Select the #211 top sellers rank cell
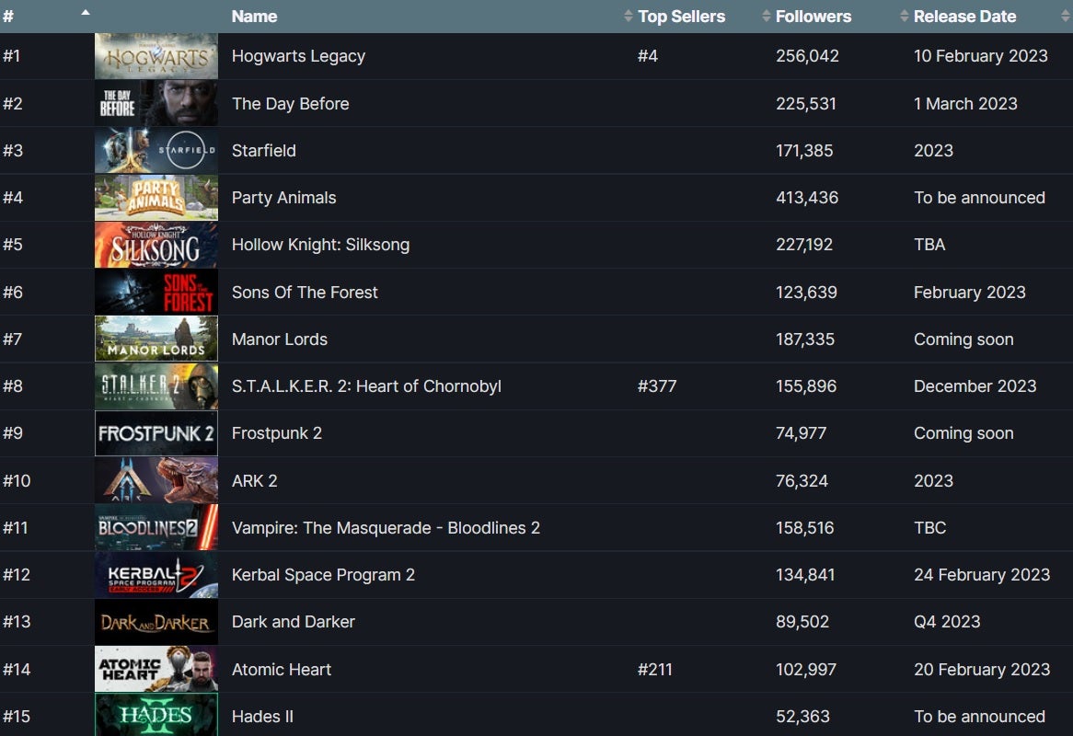 (654, 670)
